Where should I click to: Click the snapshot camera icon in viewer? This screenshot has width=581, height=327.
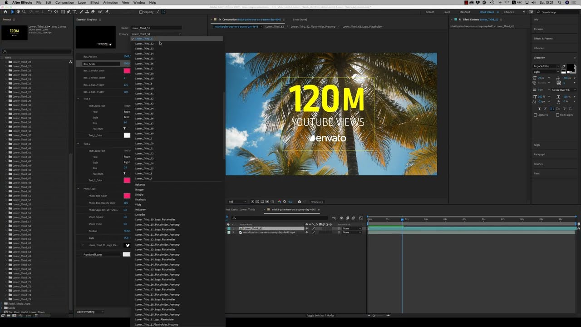click(x=299, y=202)
